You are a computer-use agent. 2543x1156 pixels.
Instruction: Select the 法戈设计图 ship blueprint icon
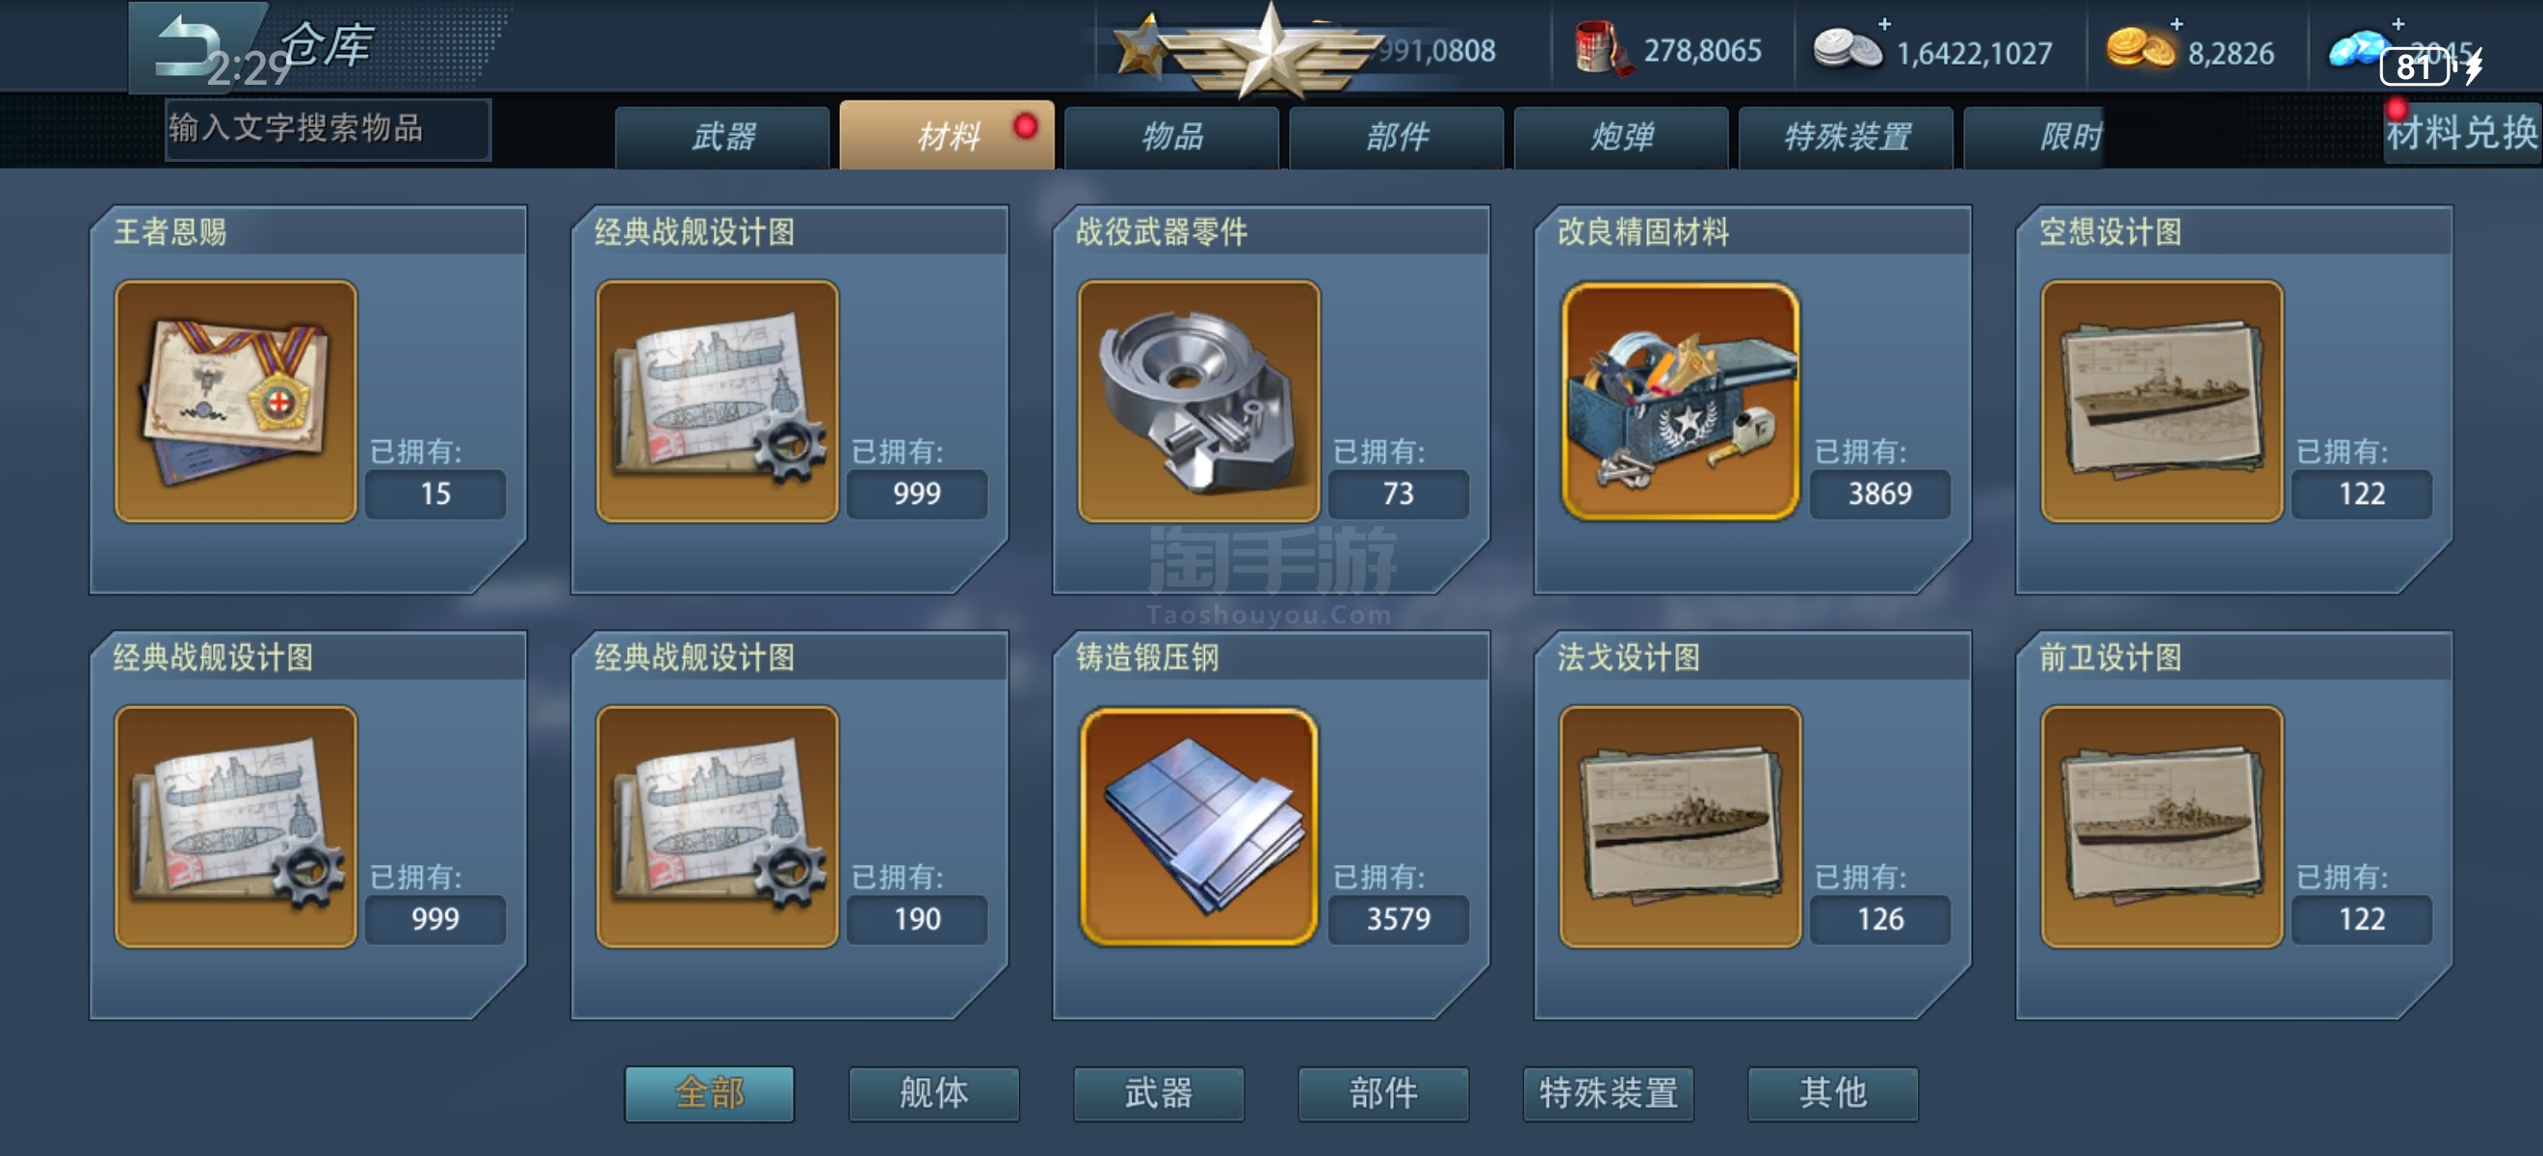coord(1680,827)
